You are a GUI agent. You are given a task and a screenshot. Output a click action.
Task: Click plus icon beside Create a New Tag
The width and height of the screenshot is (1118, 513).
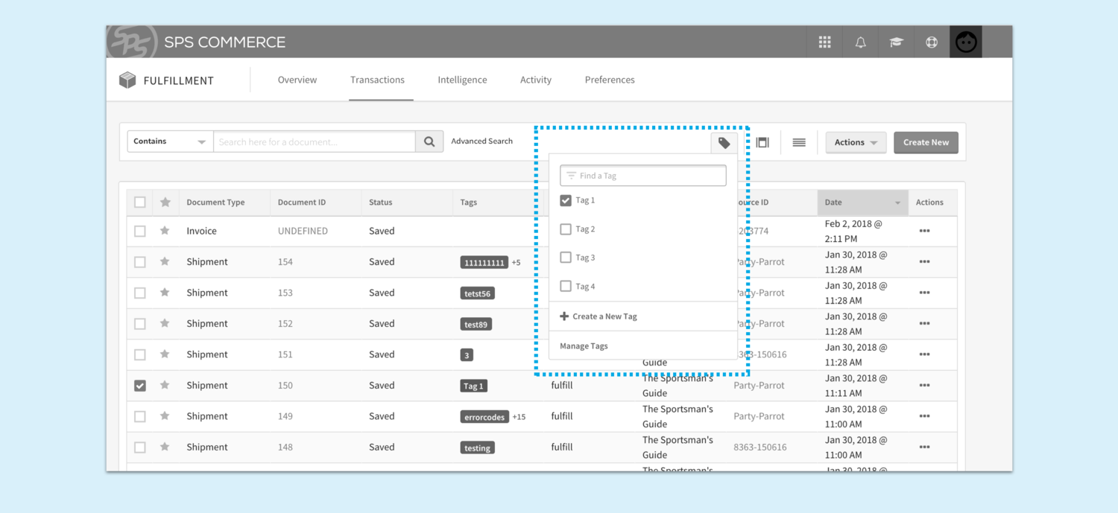click(x=564, y=316)
